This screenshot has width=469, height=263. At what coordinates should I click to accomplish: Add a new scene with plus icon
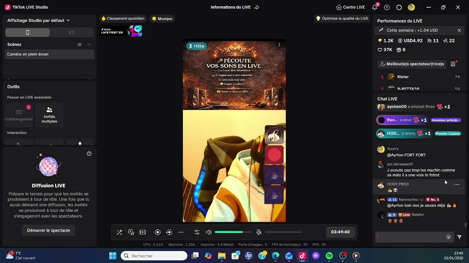(89, 45)
